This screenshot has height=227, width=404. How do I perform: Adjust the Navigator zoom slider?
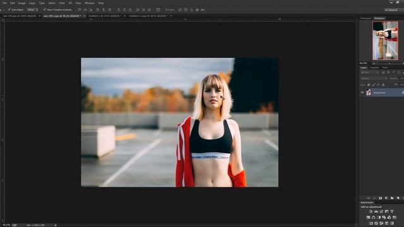tap(389, 63)
